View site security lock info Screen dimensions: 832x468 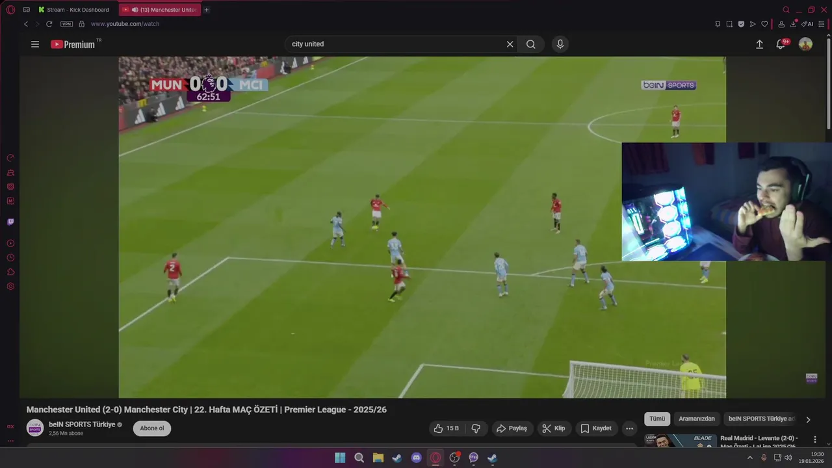click(x=81, y=24)
